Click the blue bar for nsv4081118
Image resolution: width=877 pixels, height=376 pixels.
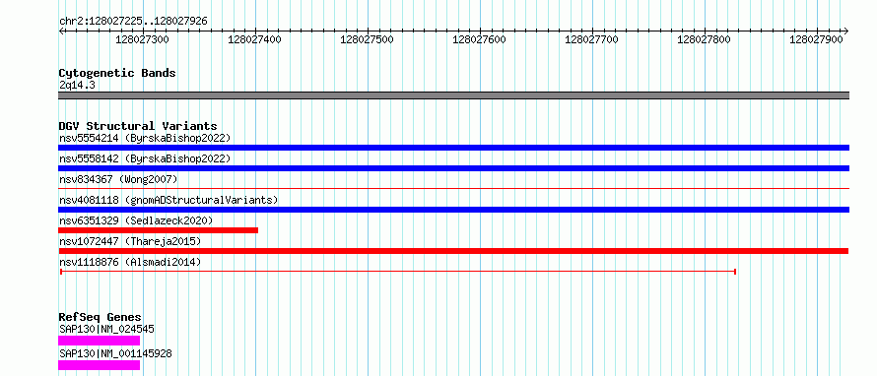[453, 210]
